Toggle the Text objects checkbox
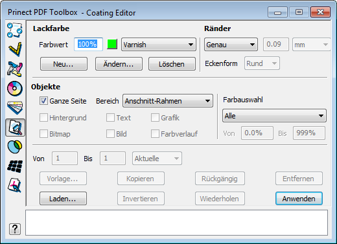Screen dimensions: 337x244 pyautogui.click(x=110, y=118)
